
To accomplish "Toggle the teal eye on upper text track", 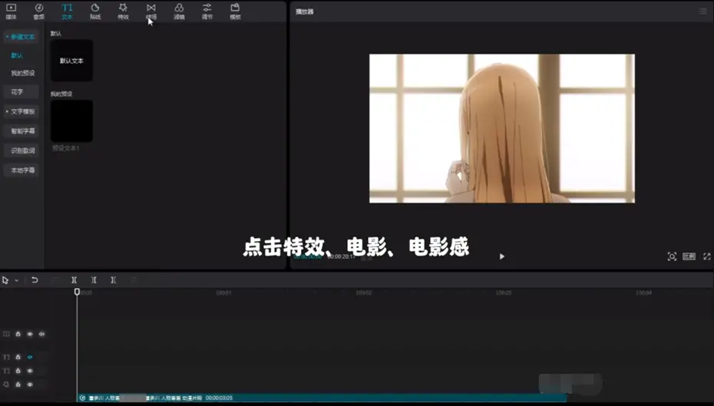I will (x=30, y=358).
